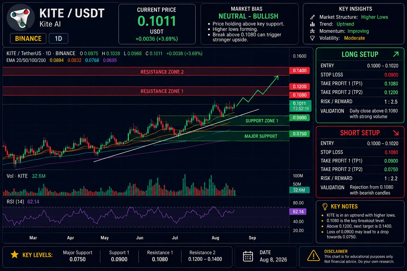Click the orange EMA 50 value 0.0832
Image resolution: width=407 pixels, height=271 pixels.
pyautogui.click(x=74, y=60)
